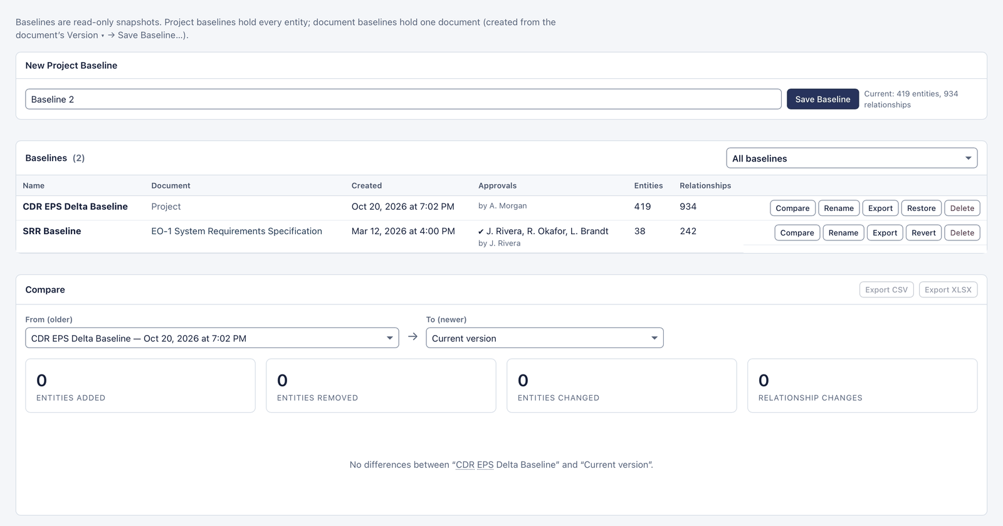Export the SRR Baseline

tap(885, 232)
